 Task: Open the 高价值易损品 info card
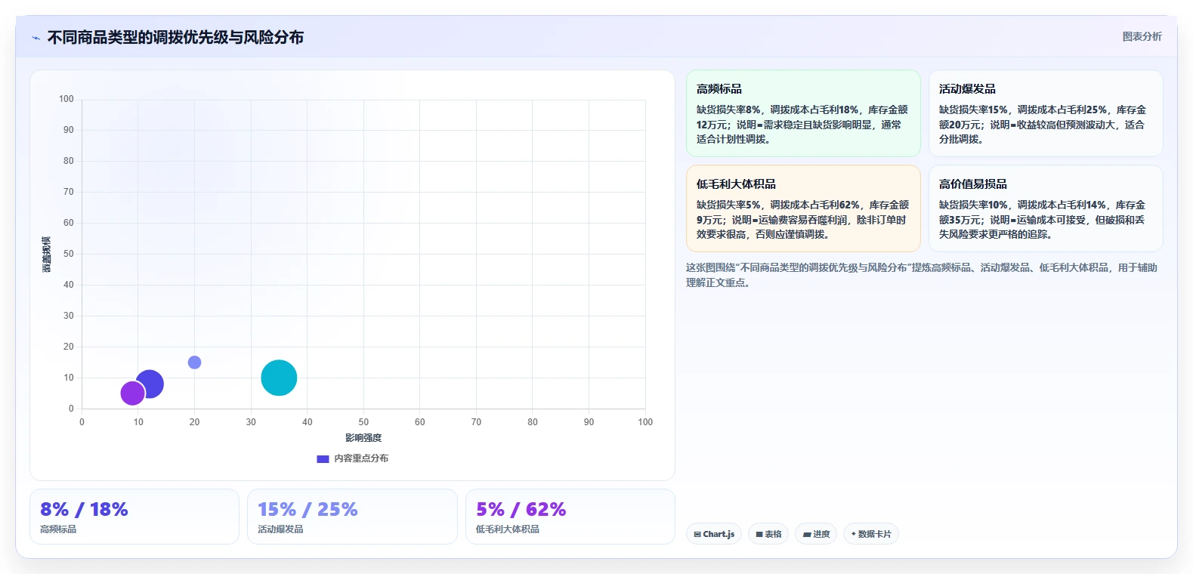click(x=1046, y=208)
